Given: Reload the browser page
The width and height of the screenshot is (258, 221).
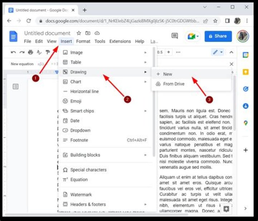Looking at the screenshot, I should (x=29, y=21).
